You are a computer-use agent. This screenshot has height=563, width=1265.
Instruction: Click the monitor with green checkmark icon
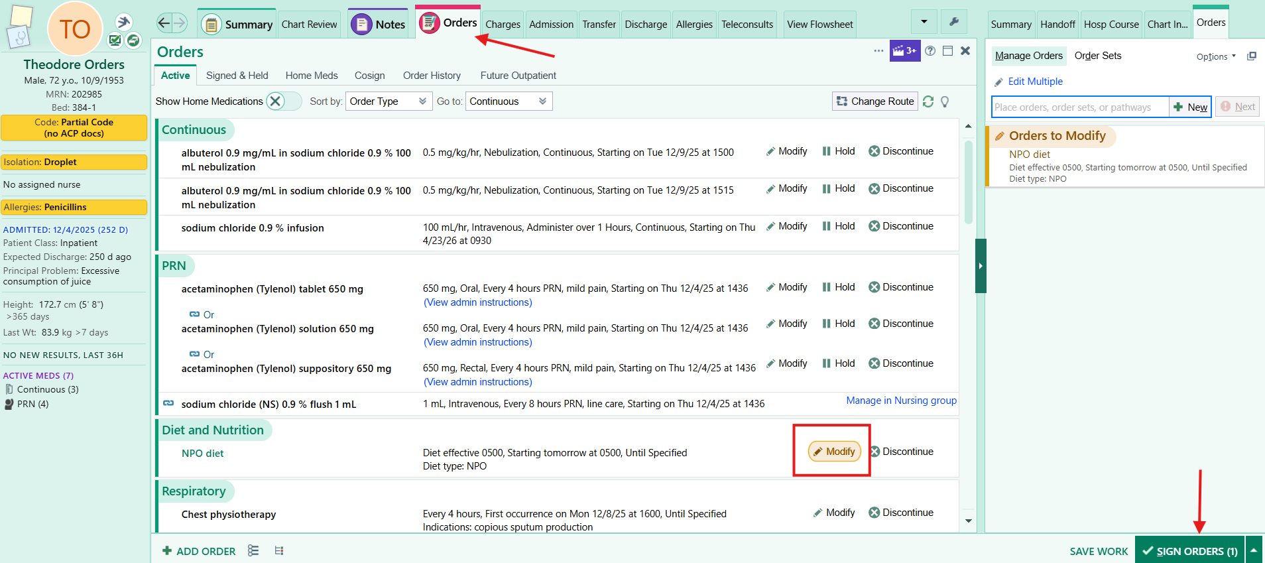pos(115,41)
